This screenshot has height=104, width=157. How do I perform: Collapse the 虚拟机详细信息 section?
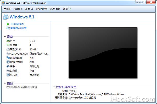(x=54, y=87)
